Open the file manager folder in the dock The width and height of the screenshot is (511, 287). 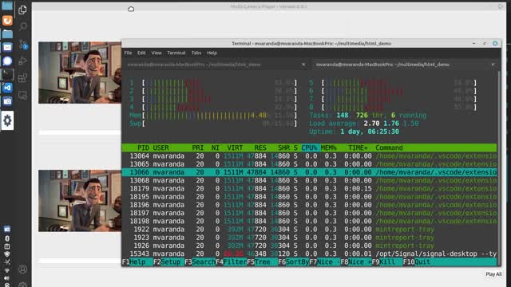coord(7,33)
